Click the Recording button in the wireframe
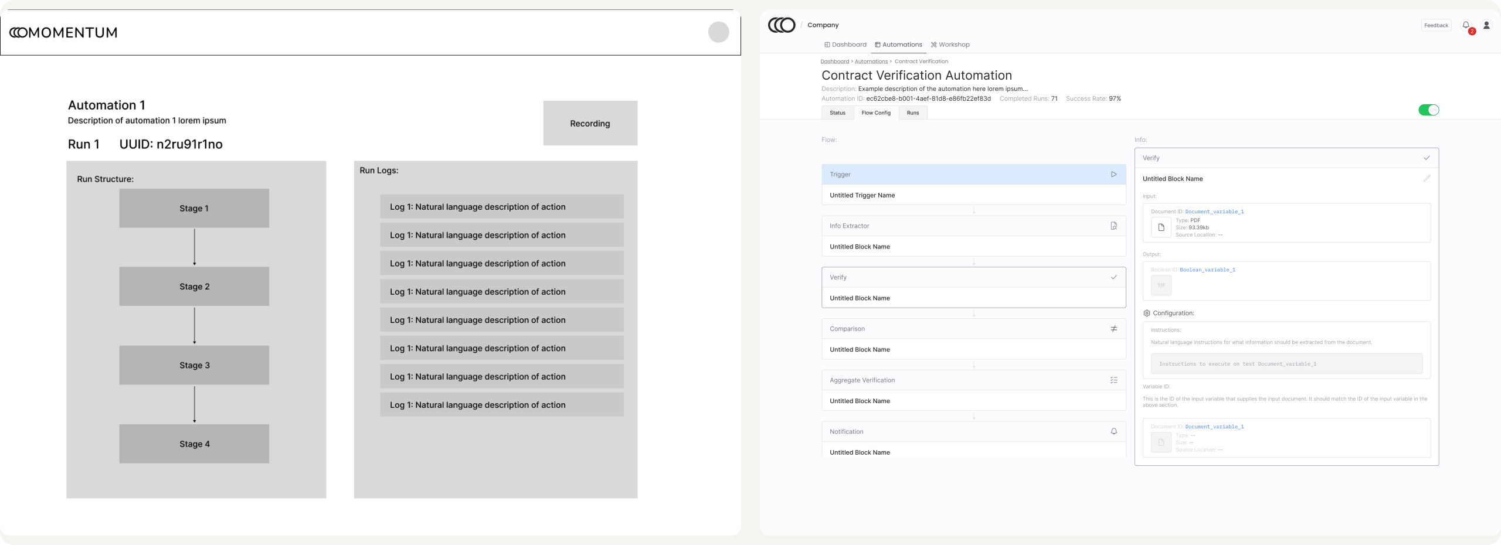Image resolution: width=1501 pixels, height=545 pixels. [x=590, y=123]
